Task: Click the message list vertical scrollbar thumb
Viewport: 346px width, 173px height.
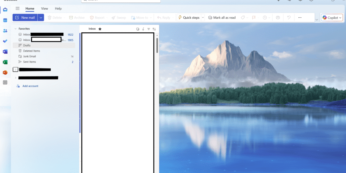Action: (x=157, y=45)
